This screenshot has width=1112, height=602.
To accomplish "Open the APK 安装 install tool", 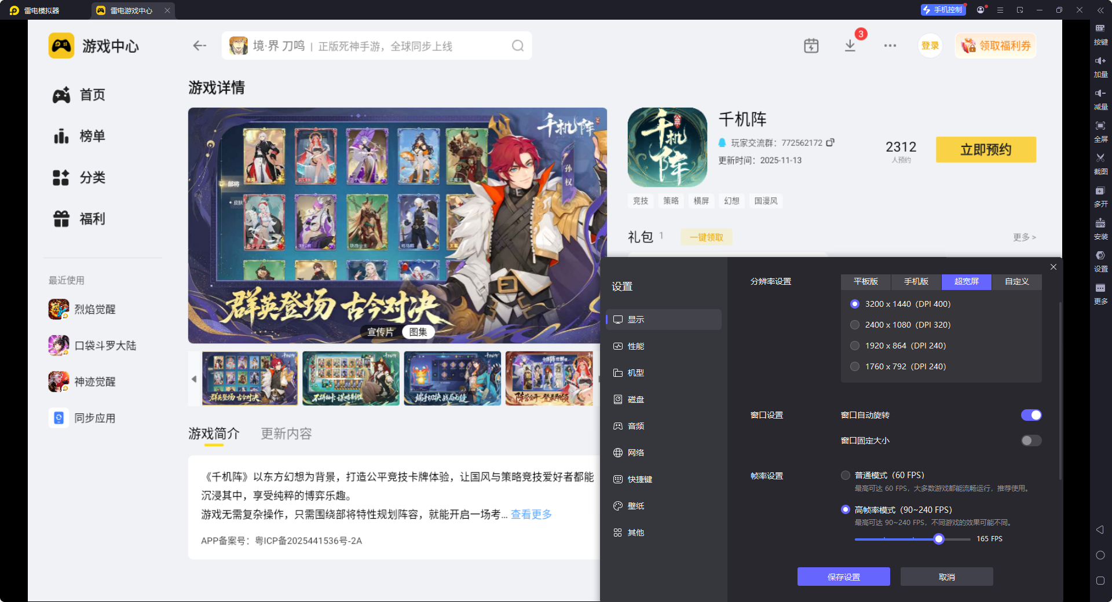I will pos(1100,229).
